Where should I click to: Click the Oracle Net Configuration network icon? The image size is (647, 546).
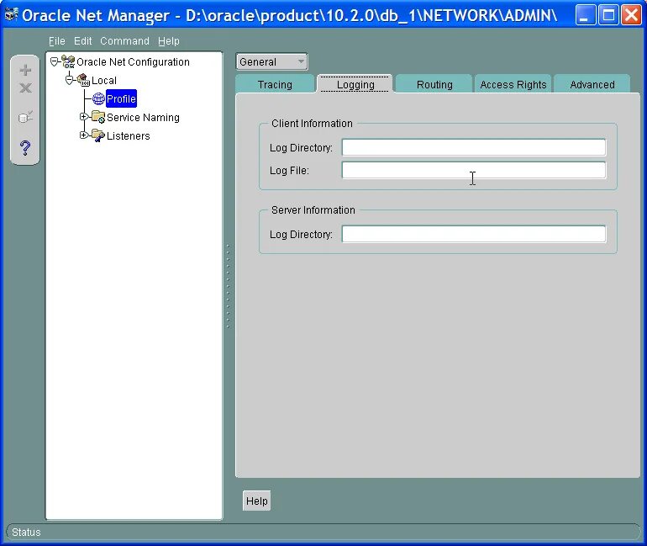point(68,61)
